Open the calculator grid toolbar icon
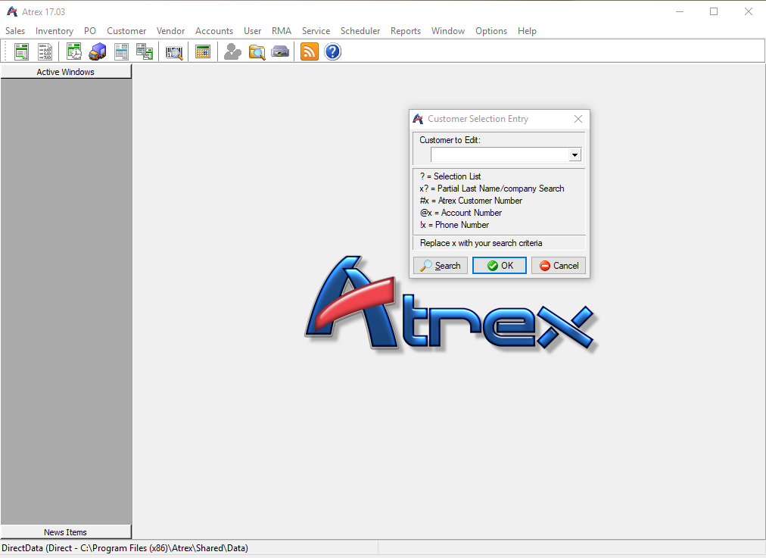 pyautogui.click(x=203, y=51)
